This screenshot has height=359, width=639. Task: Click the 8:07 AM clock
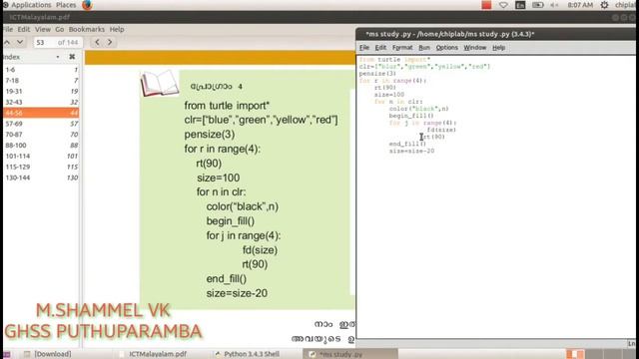(x=580, y=5)
